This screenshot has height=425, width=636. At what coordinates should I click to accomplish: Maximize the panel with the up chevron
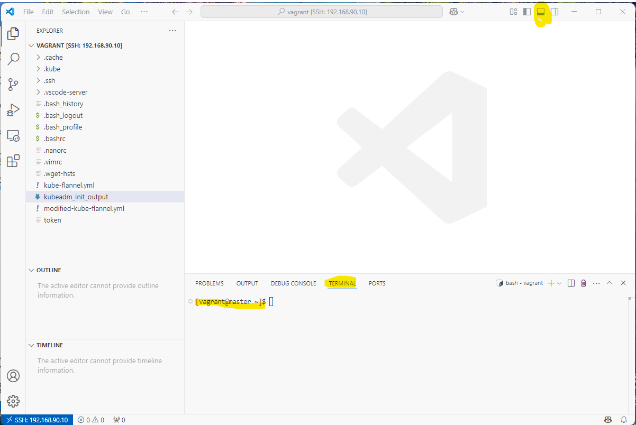610,283
